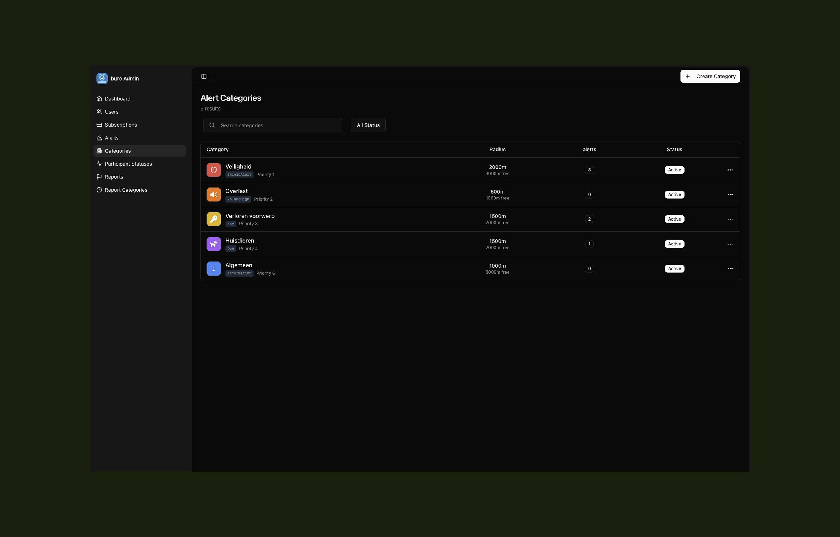Viewport: 840px width, 537px height.
Task: Select the Participant Statuses activity icon
Action: pos(99,164)
